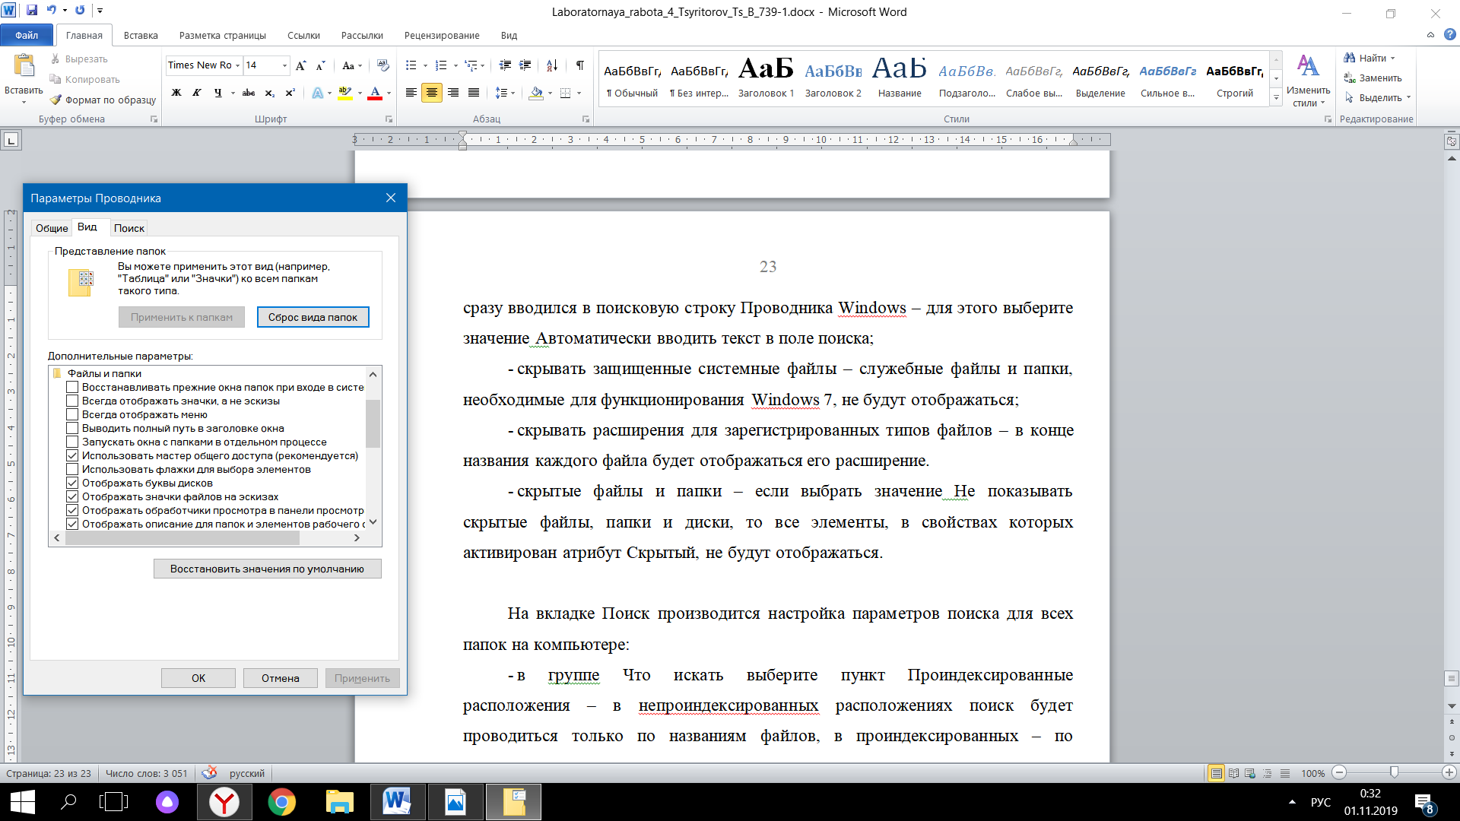Click the zoom slider handle
Screen dimensions: 1460x821
(x=1394, y=772)
